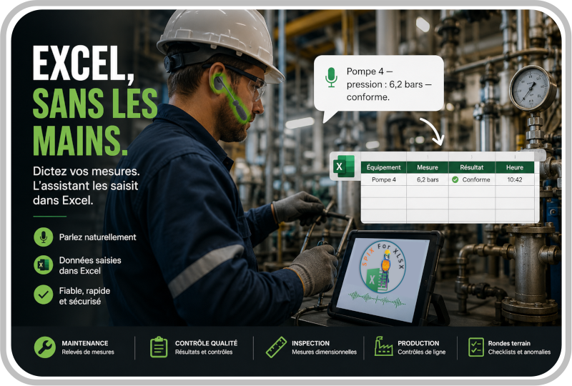Select the Mesure column header
This screenshot has height=386, width=572.
tap(428, 167)
